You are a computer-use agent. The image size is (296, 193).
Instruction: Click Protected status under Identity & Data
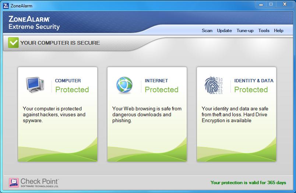click(251, 90)
